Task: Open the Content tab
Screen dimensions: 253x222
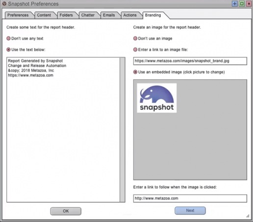Action: click(44, 15)
